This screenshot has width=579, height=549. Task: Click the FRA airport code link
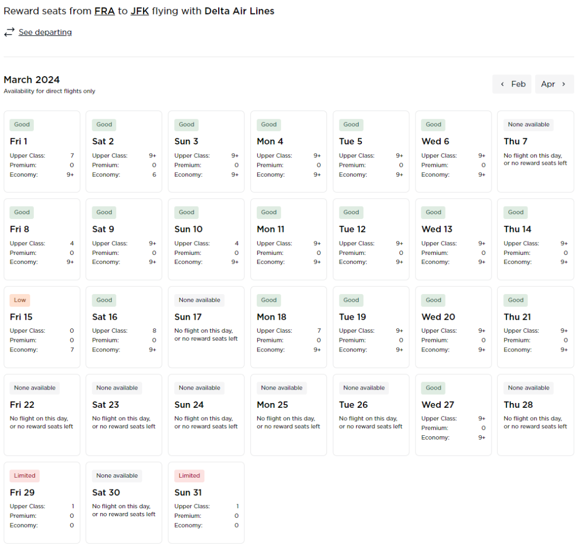[105, 11]
